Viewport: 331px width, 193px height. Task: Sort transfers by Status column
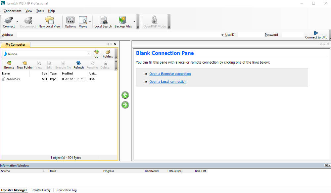[x=74, y=171]
